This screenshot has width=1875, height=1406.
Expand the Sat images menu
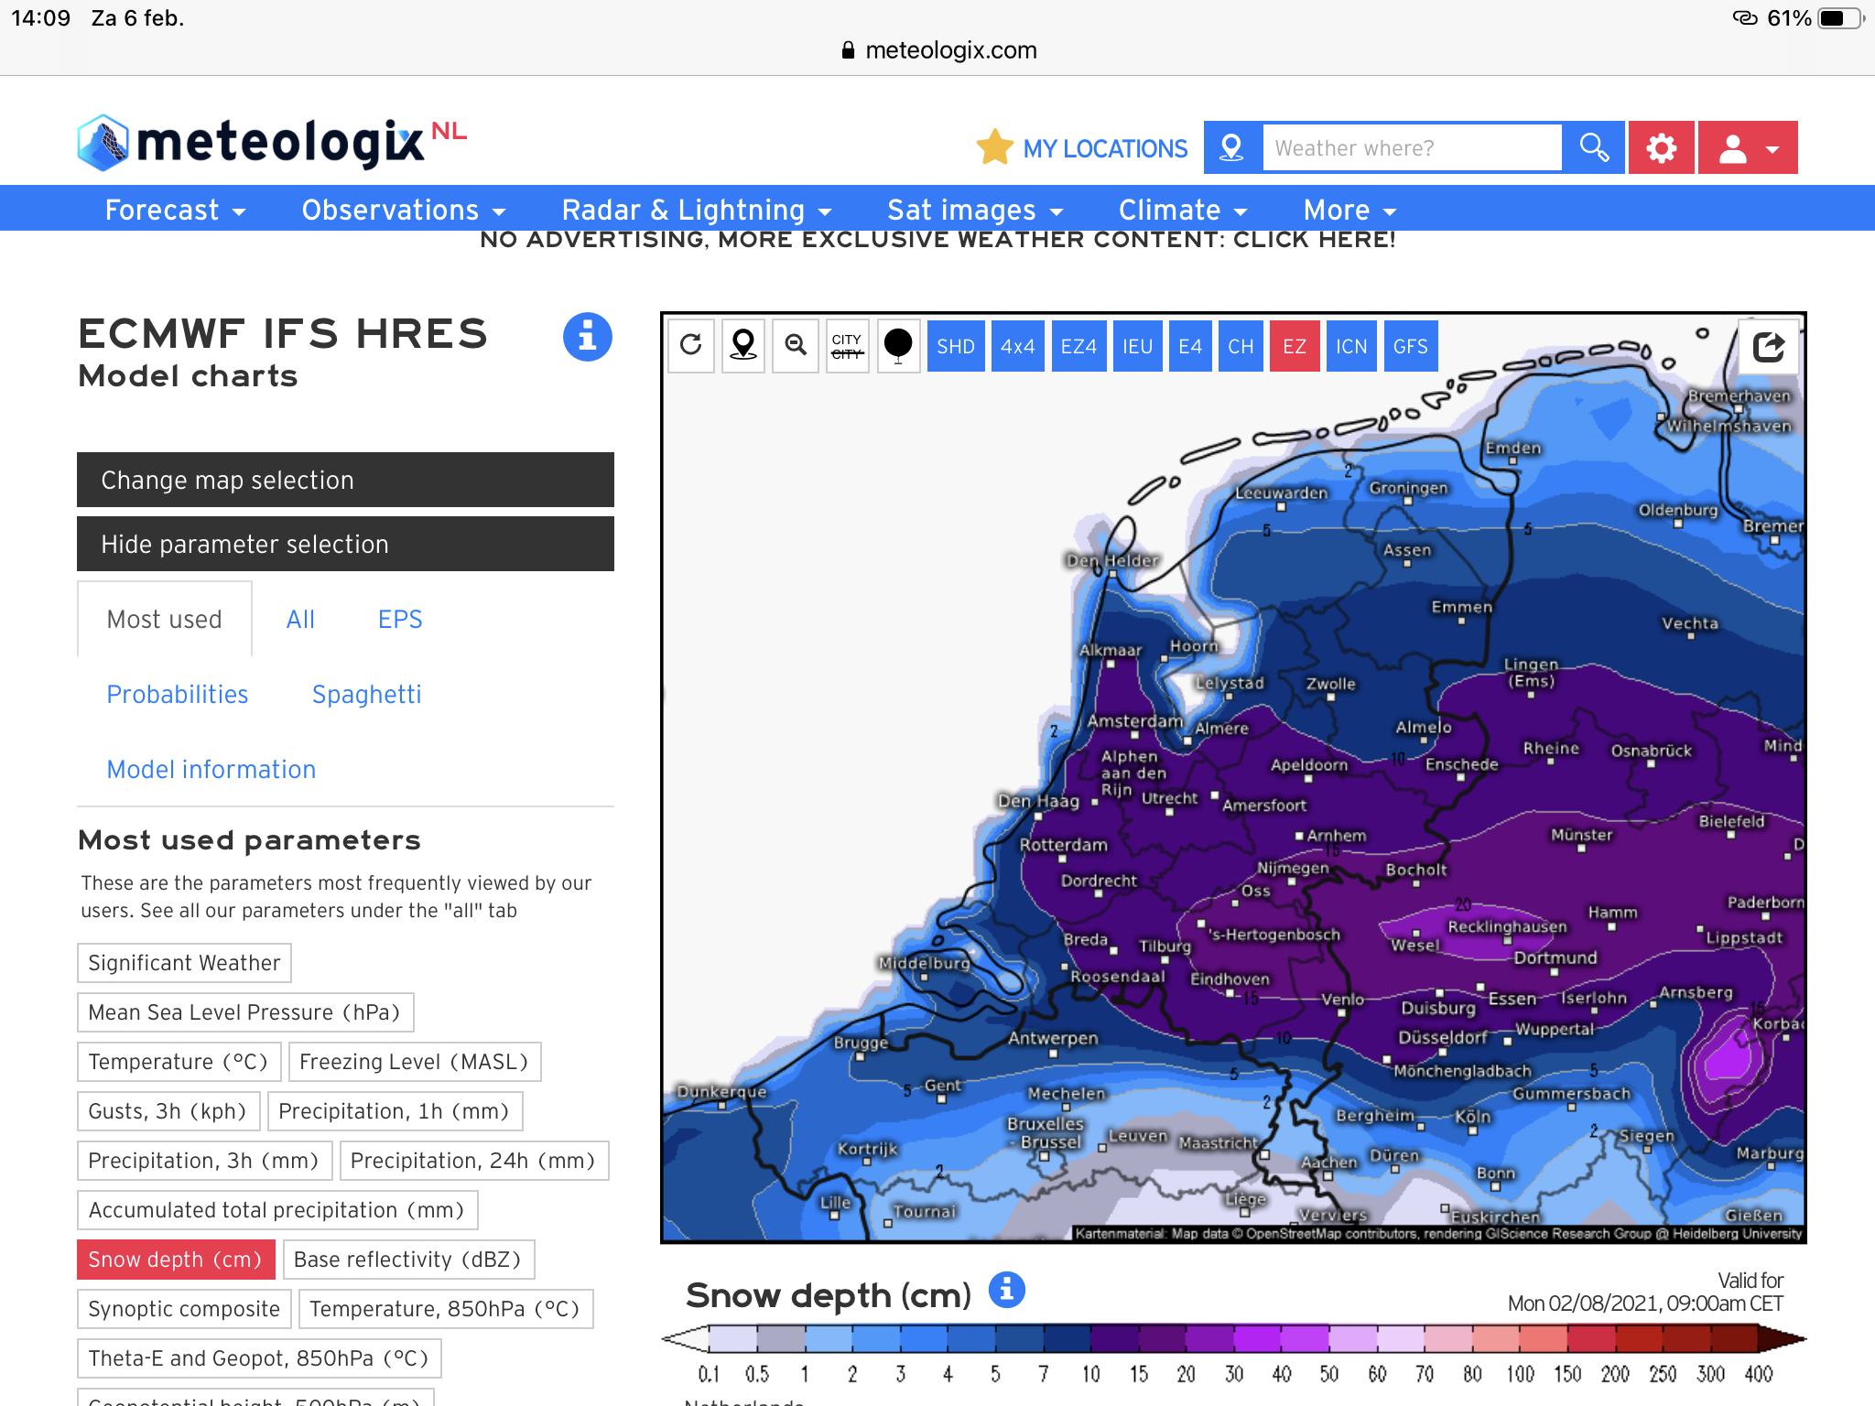point(975,210)
